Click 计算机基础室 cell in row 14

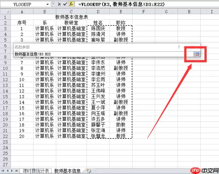(x=71, y=91)
